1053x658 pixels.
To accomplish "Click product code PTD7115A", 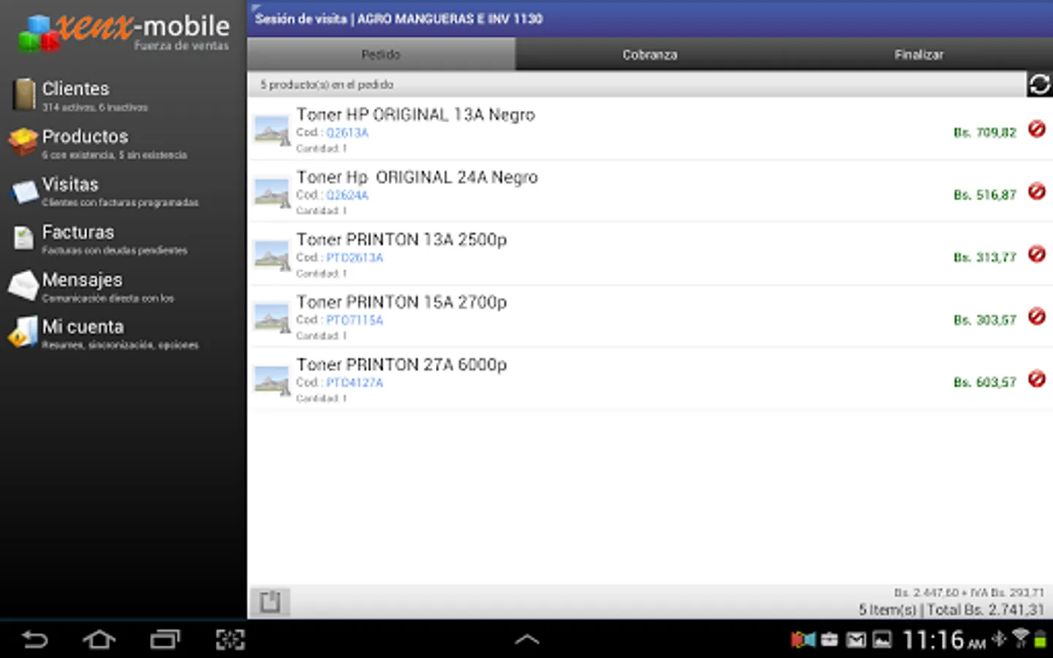I will [x=354, y=320].
